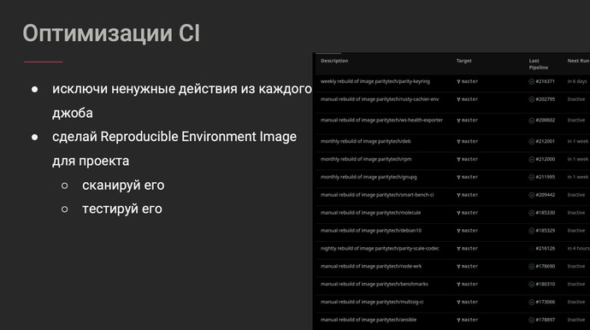Select 'manual rebuild of image paritytech/ws-health-exporter' description
Viewport: 590px width, 330px height.
(x=381, y=121)
